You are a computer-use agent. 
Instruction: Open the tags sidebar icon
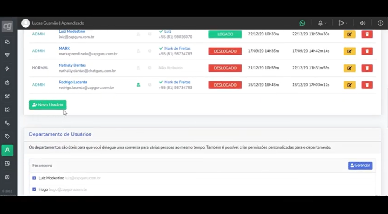(x=7, y=136)
